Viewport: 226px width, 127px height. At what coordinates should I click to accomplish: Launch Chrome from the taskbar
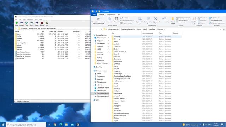pyautogui.click(x=55, y=125)
